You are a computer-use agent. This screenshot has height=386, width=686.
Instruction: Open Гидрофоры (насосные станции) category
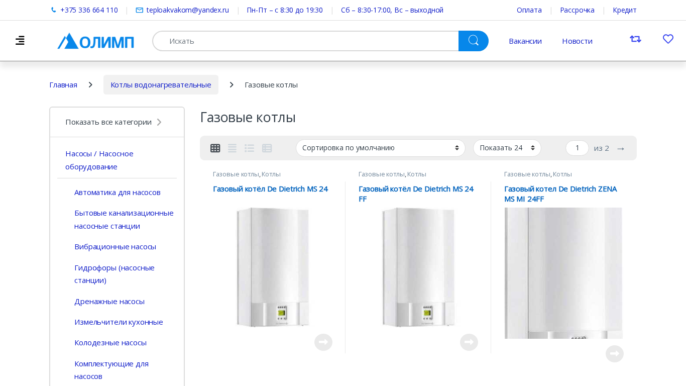(x=115, y=274)
